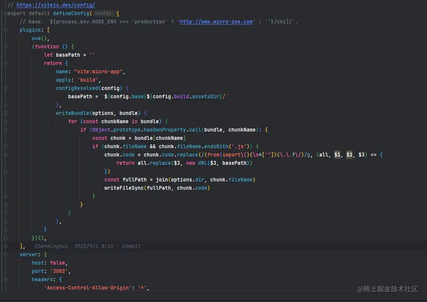Click the writeBundle method name
The image size is (427, 302).
click(x=73, y=113)
